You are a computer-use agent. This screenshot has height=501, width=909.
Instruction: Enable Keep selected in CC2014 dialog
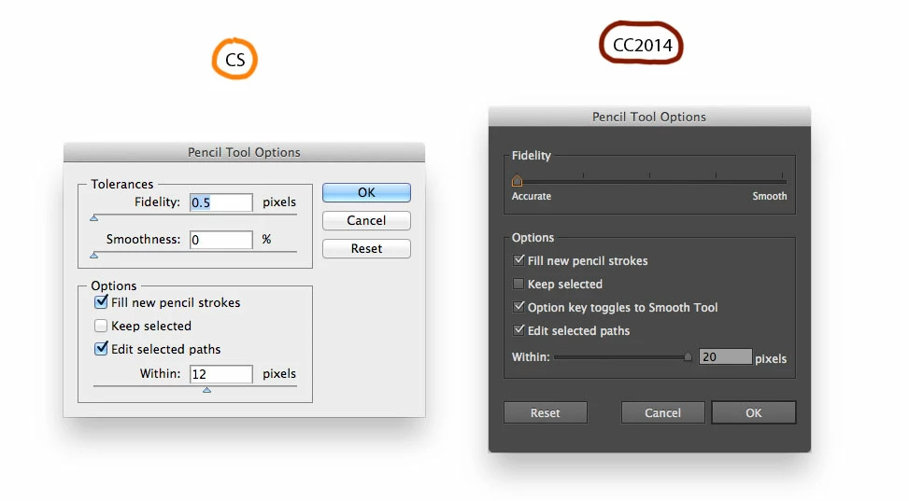(x=518, y=284)
